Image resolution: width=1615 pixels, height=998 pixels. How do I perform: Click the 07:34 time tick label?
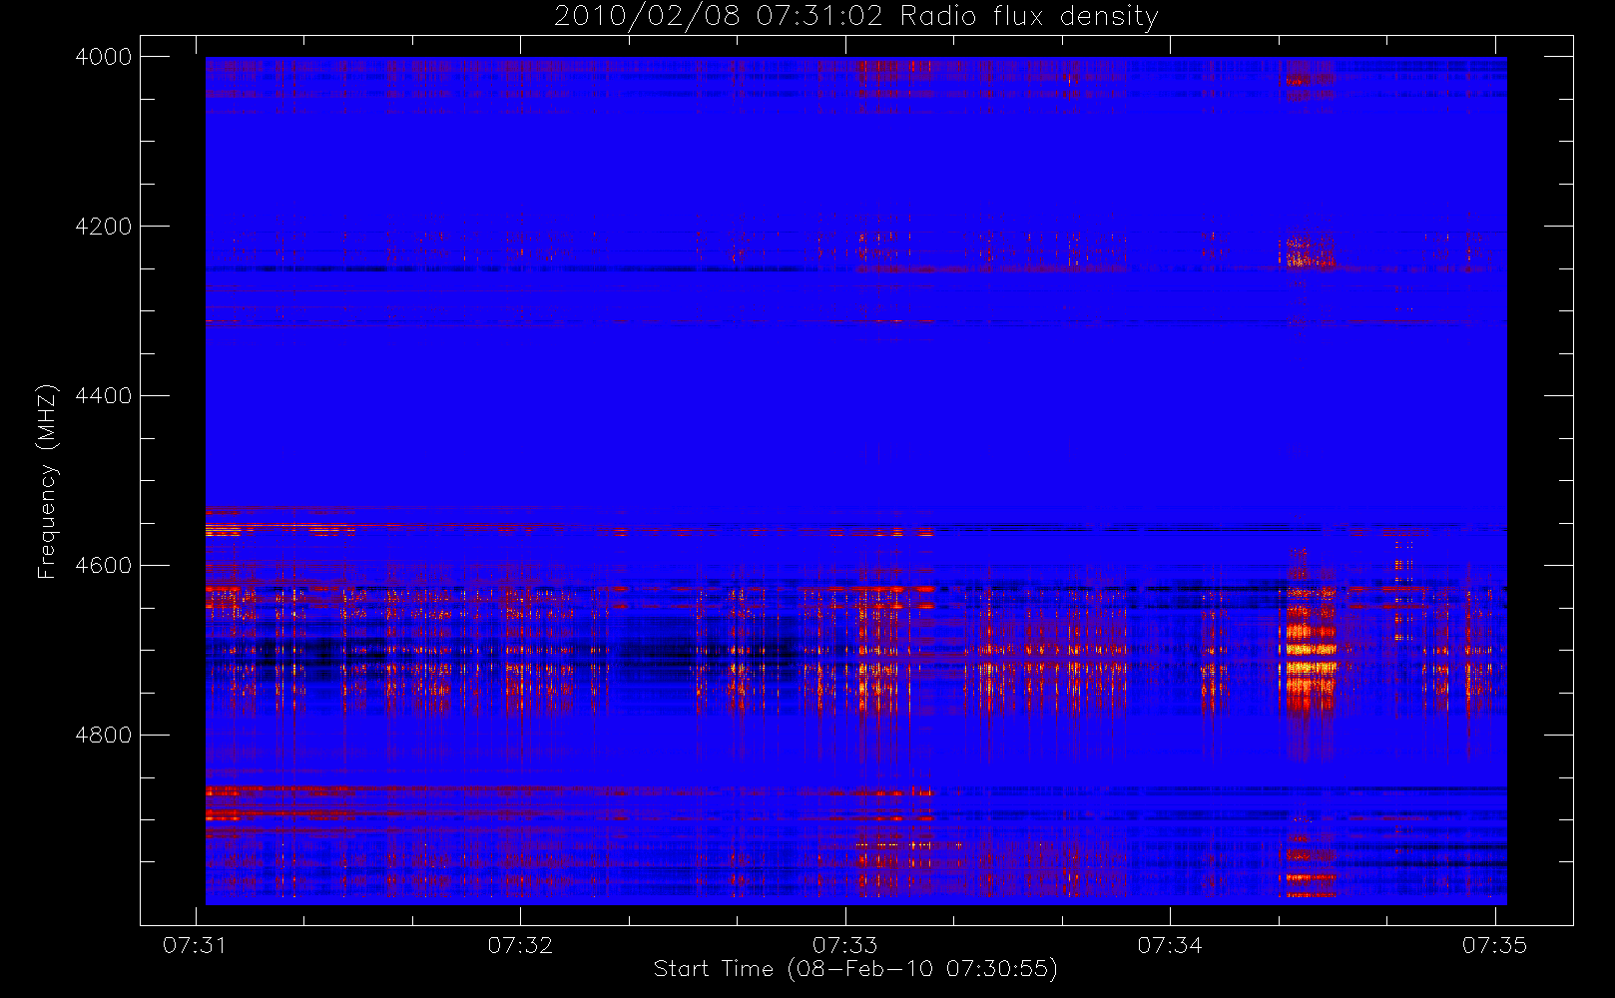(1170, 945)
